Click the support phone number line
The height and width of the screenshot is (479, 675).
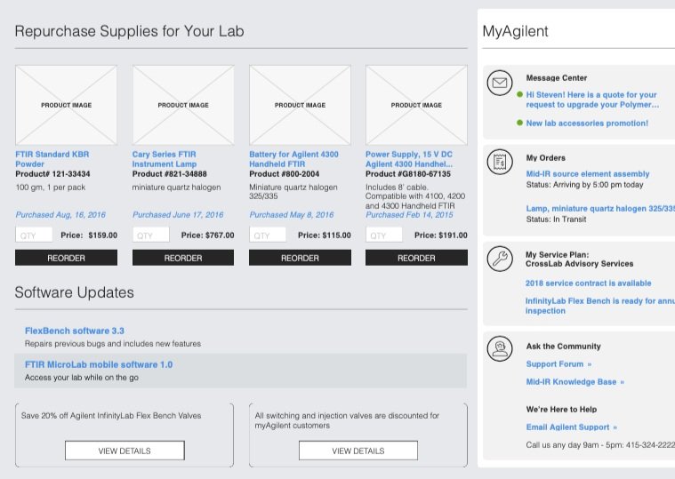(600, 445)
